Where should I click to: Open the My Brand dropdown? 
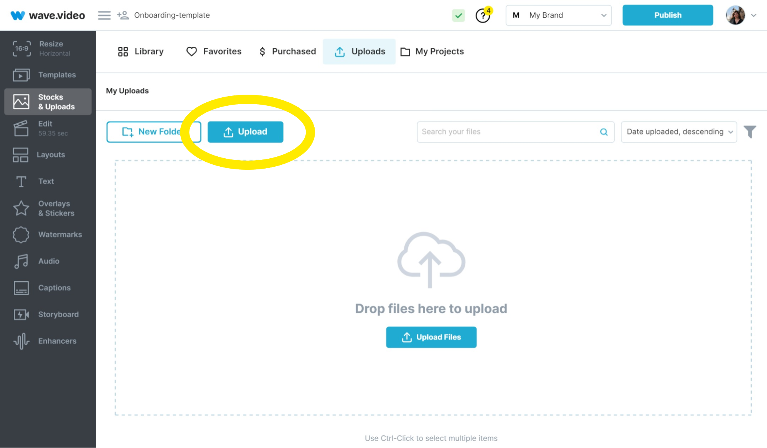[x=558, y=15]
